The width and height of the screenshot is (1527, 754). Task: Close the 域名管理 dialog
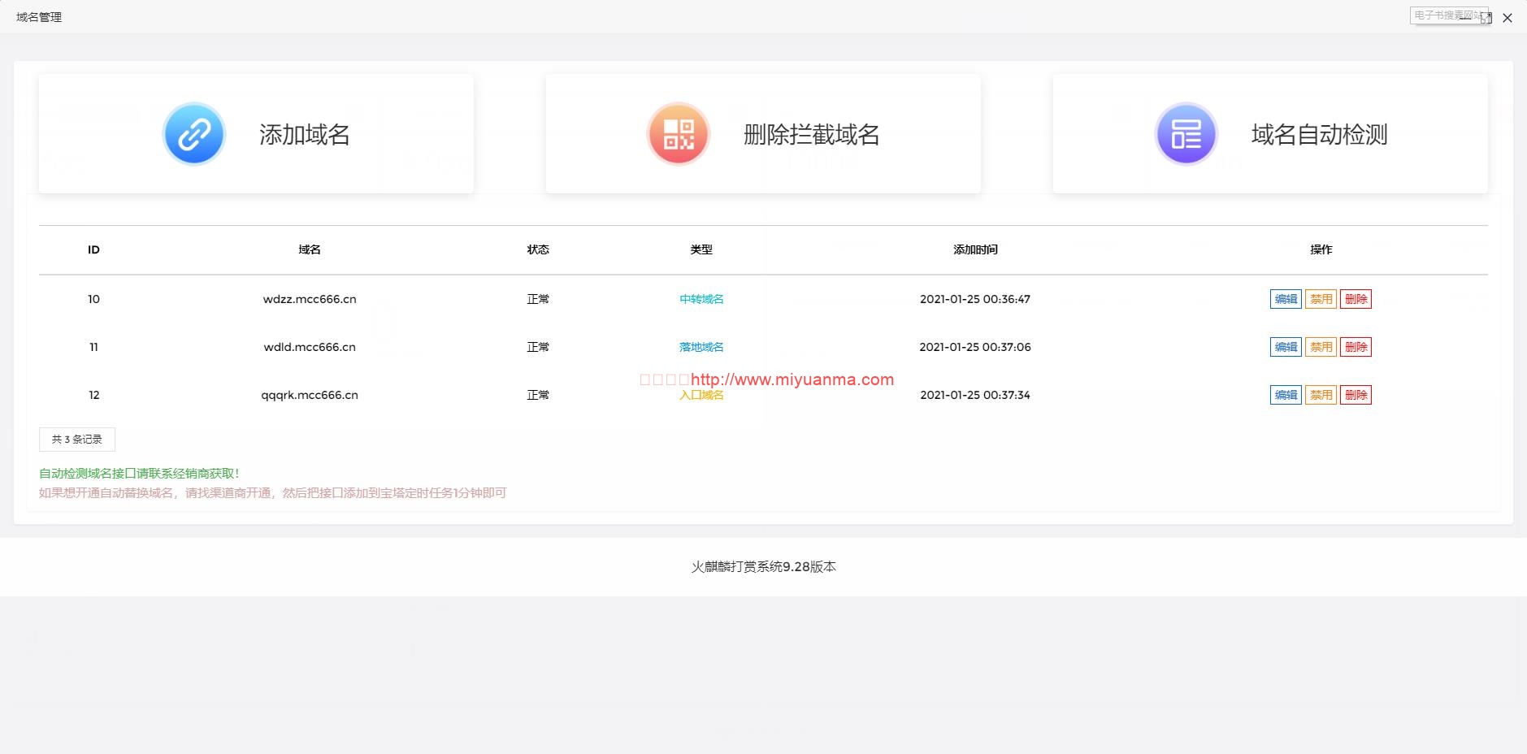click(x=1507, y=18)
